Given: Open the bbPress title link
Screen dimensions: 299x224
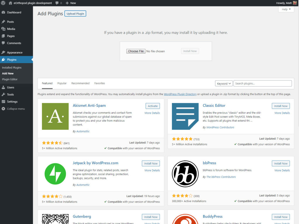Looking at the screenshot, I should (209, 163).
